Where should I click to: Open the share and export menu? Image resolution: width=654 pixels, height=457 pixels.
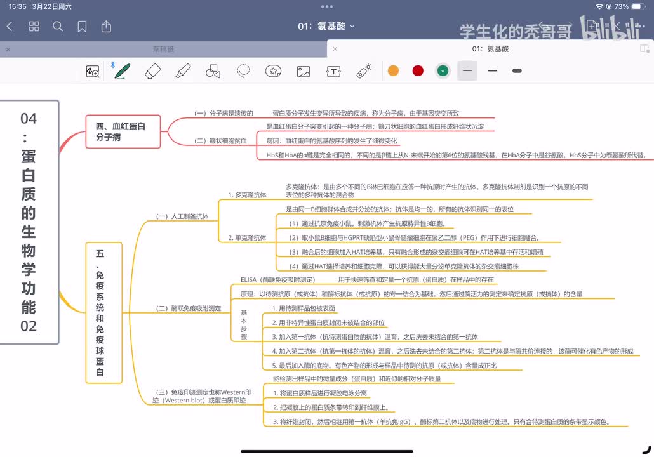[107, 26]
